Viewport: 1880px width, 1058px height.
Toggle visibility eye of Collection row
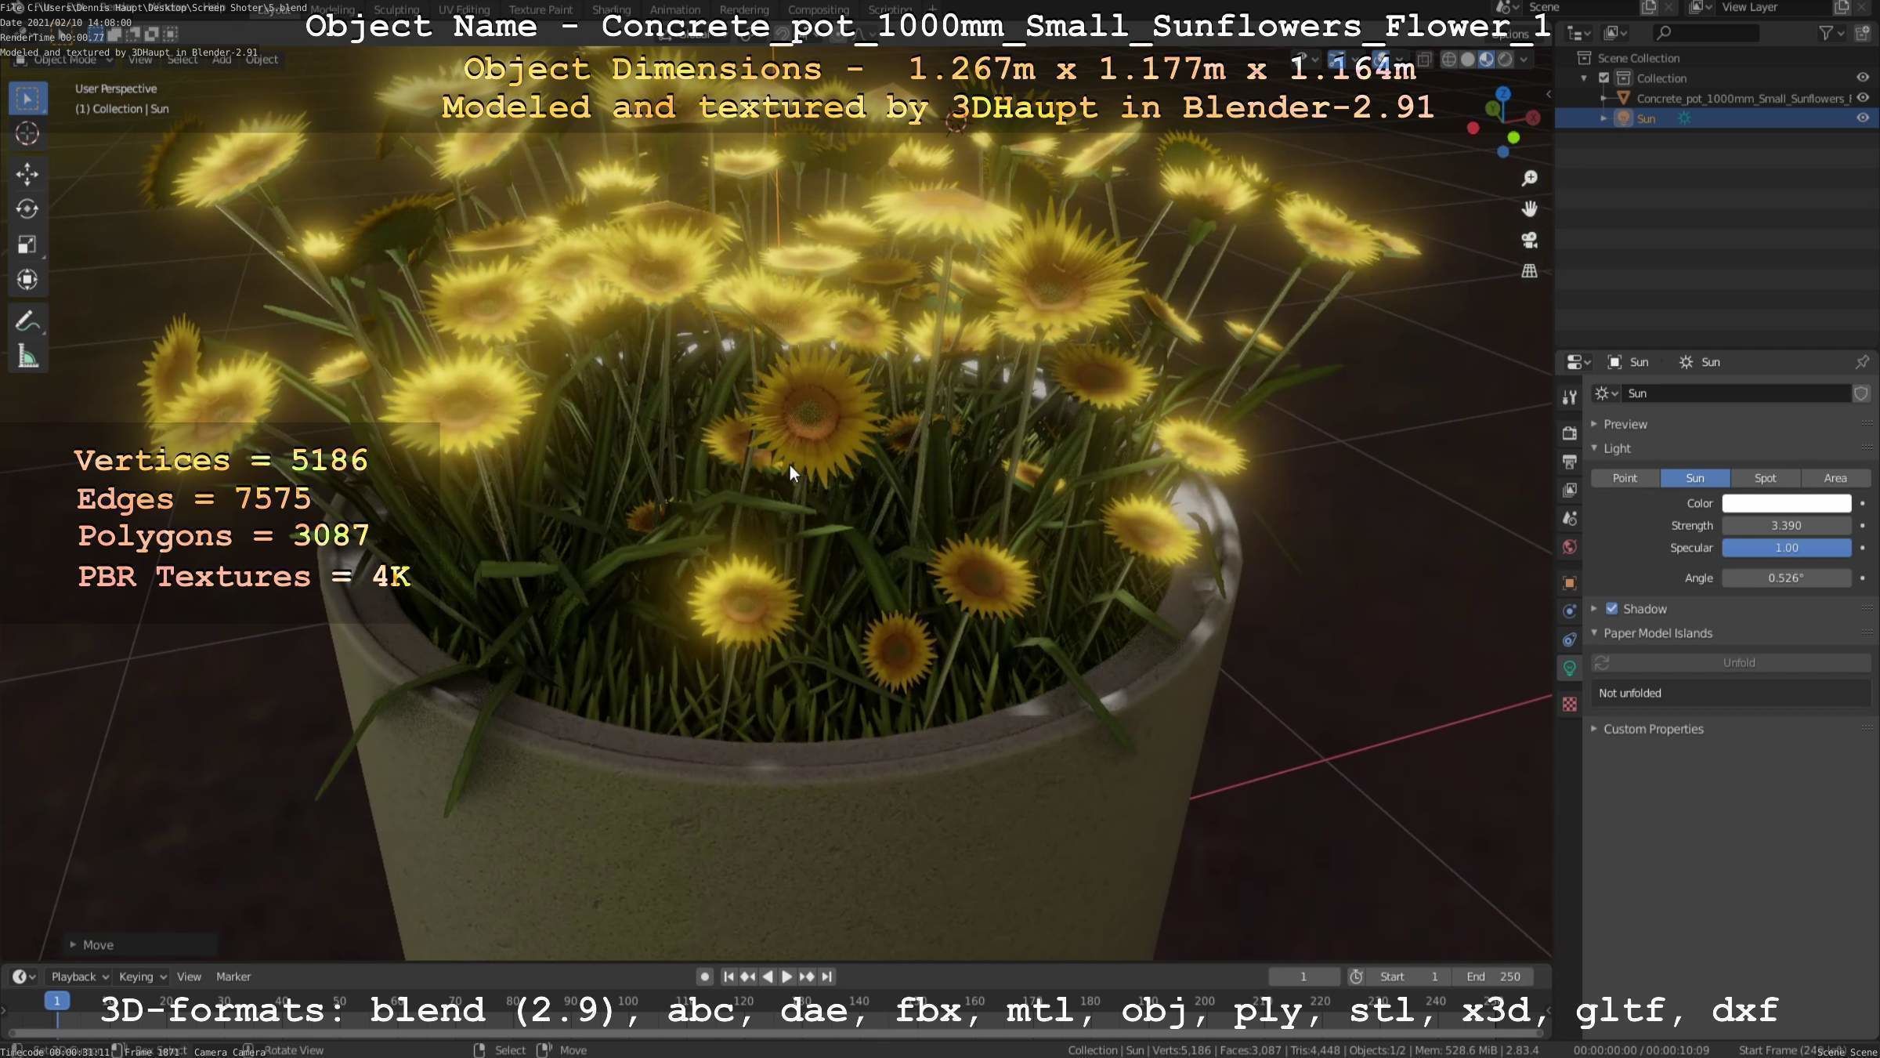tap(1863, 78)
